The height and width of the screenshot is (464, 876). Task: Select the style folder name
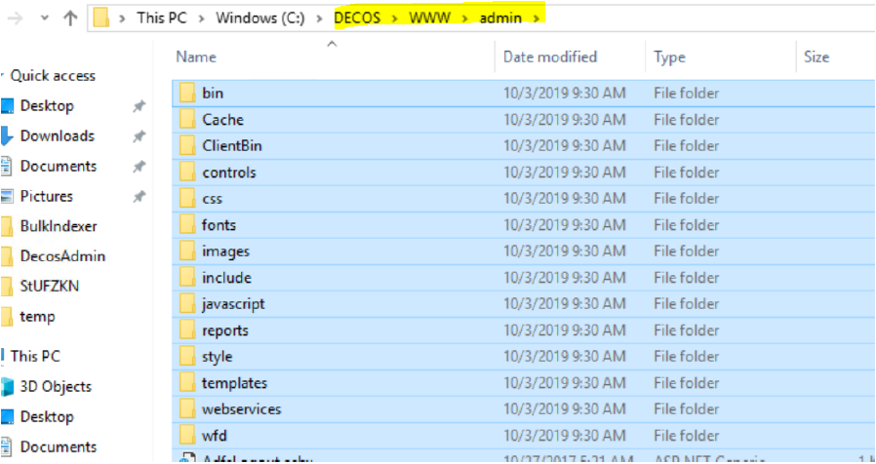coord(218,357)
